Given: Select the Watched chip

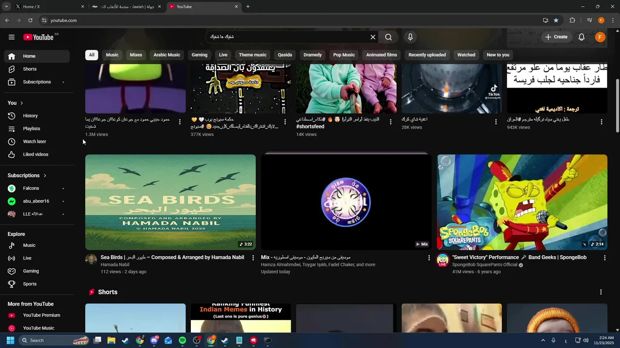Looking at the screenshot, I should [x=466, y=55].
